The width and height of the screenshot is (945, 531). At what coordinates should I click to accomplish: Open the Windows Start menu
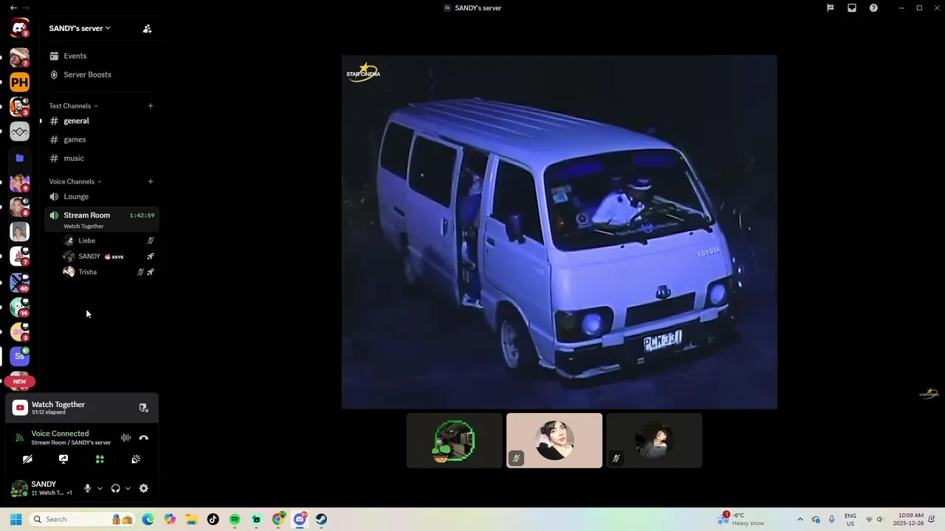pyautogui.click(x=16, y=519)
